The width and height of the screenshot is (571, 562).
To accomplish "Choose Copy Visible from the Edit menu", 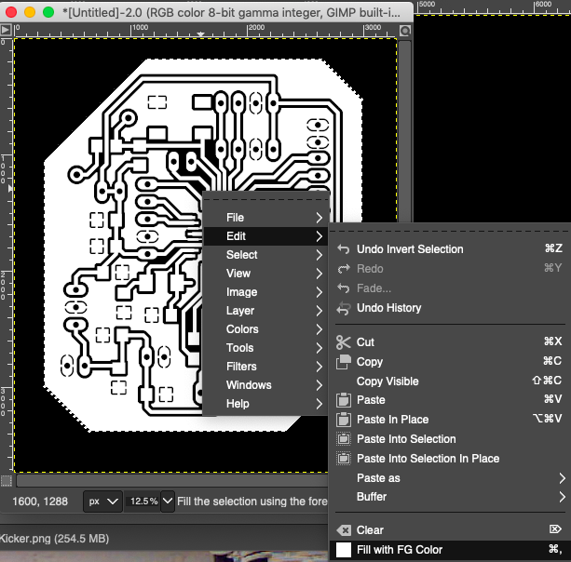I will coord(387,381).
